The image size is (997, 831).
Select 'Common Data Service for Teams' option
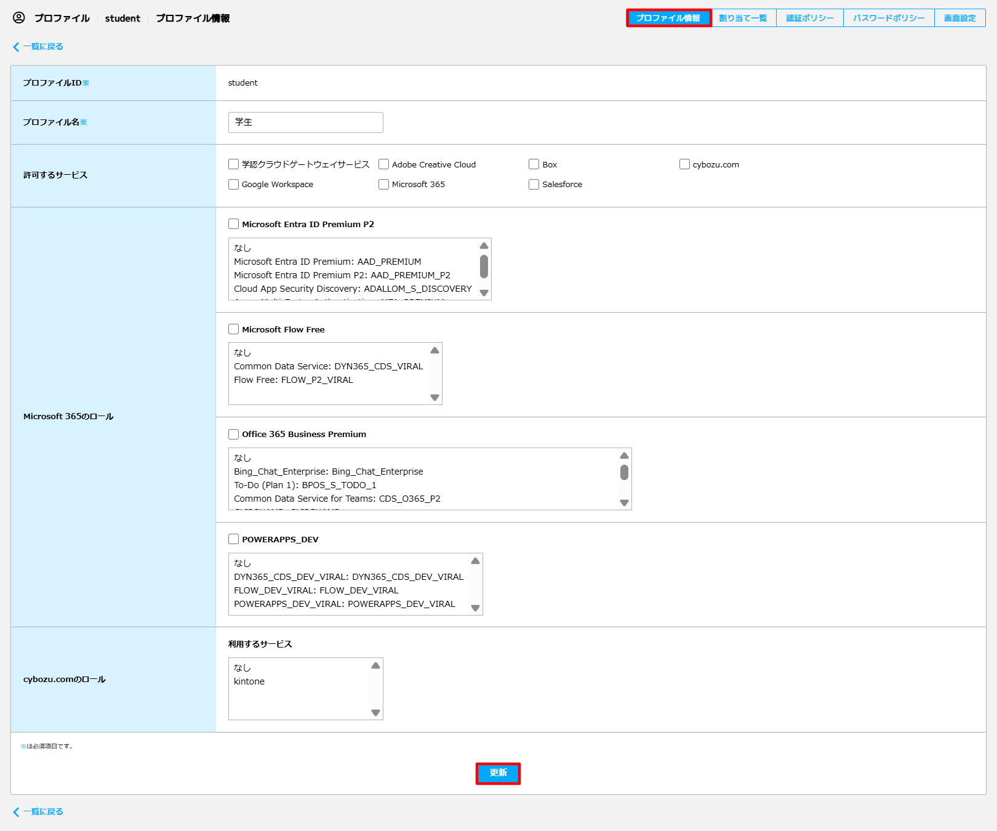point(337,499)
